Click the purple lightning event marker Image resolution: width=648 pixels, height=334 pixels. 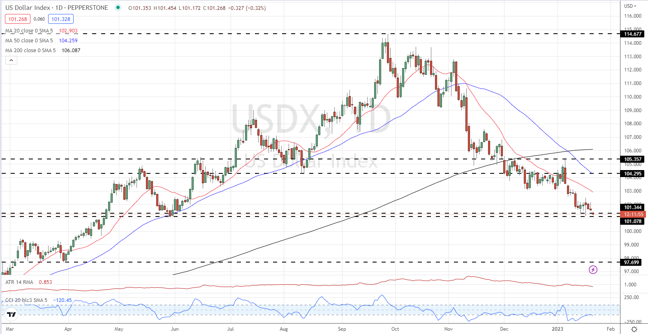click(x=593, y=270)
